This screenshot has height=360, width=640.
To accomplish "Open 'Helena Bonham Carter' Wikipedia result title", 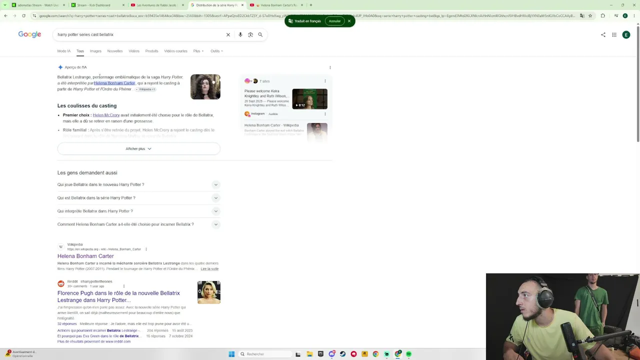I will (x=85, y=256).
